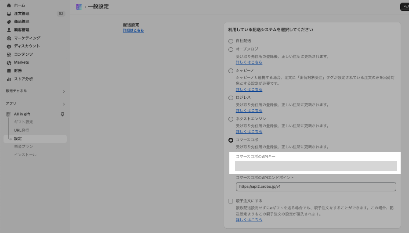Open 詳しくはこちら link under ロジレス

[x=249, y=111]
